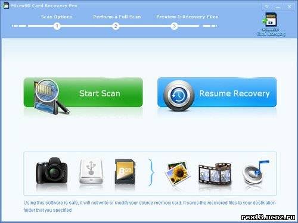Click the speaker music note icon
The height and width of the screenshot is (223, 298).
(x=256, y=172)
